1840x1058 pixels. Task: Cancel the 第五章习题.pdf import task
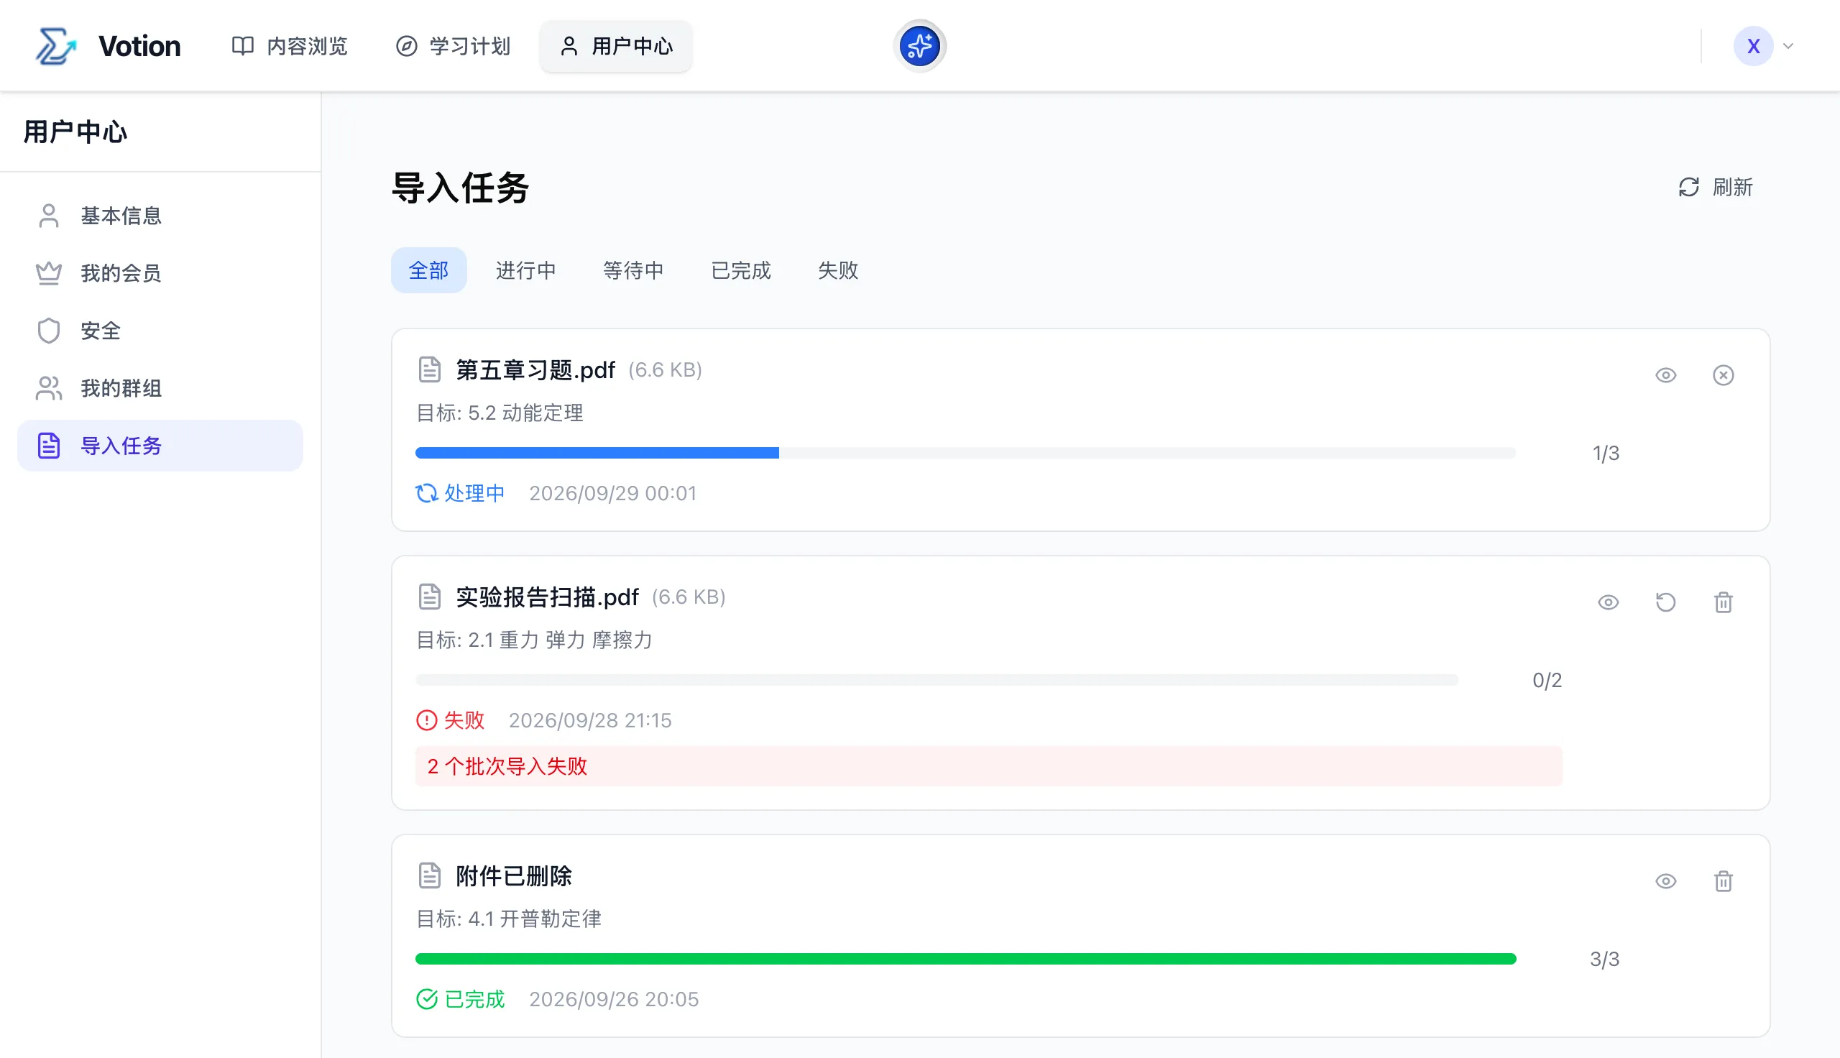[1723, 375]
